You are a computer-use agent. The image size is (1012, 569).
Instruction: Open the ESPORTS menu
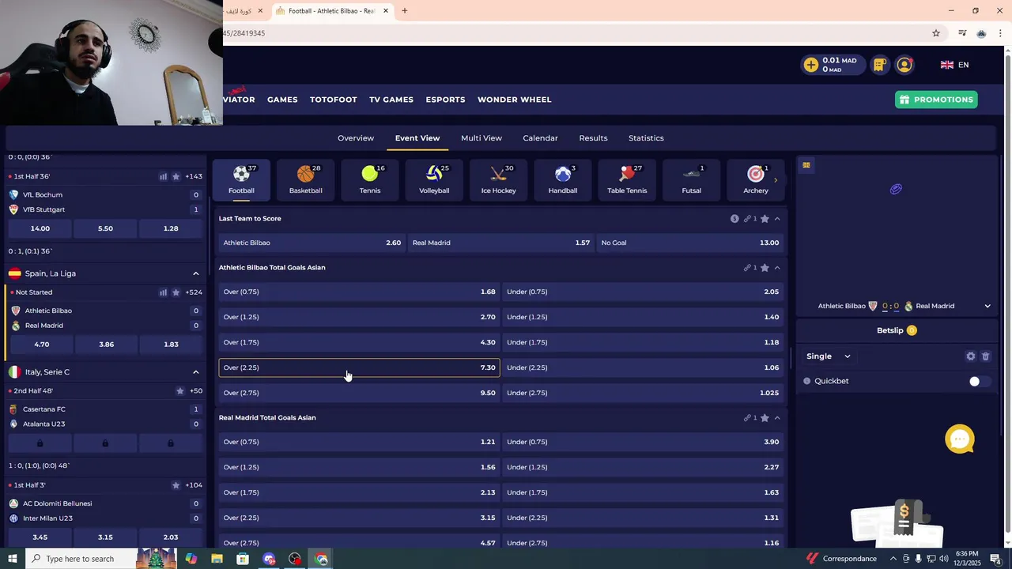coord(445,100)
